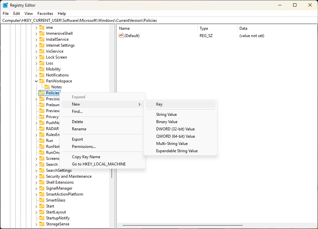Viewport: 318px width, 229px height.
Task: Select Permissions in the context menu
Action: 83,147
